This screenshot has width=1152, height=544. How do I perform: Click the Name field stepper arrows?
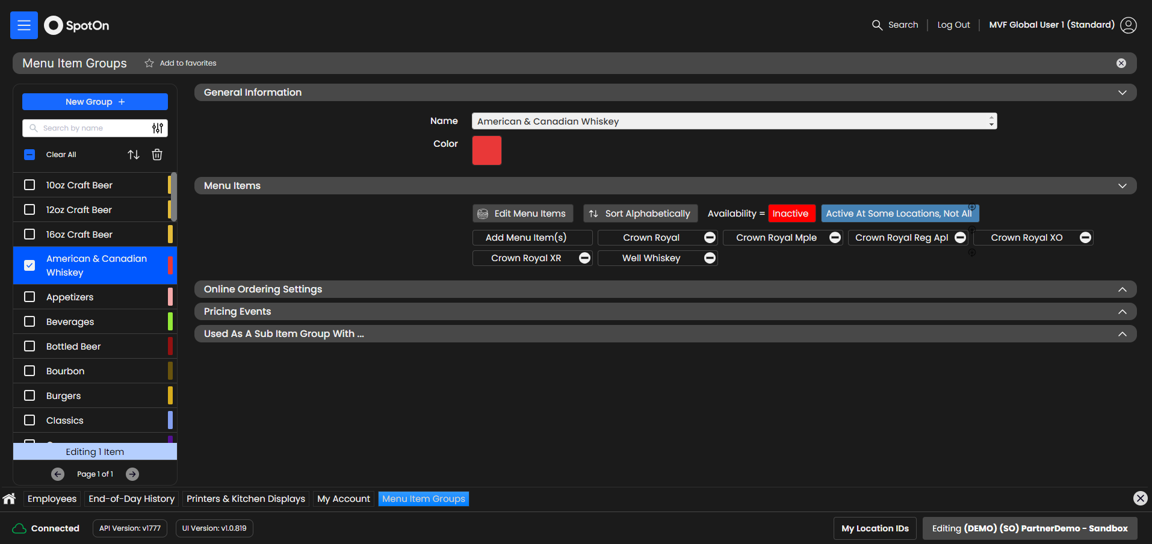tap(991, 121)
